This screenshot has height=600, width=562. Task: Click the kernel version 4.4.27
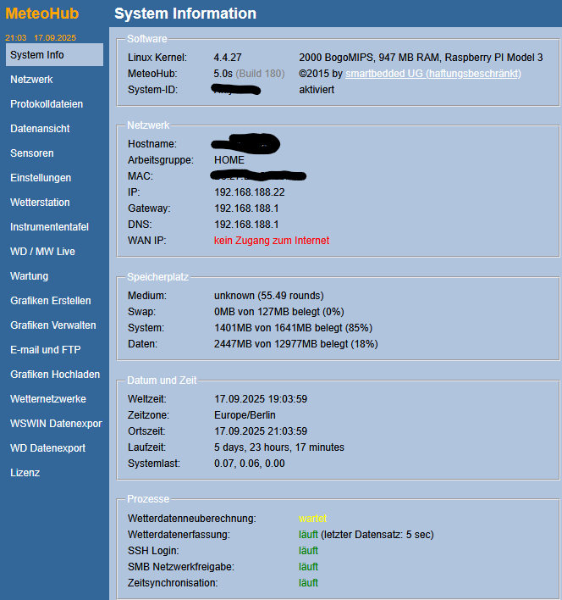228,58
